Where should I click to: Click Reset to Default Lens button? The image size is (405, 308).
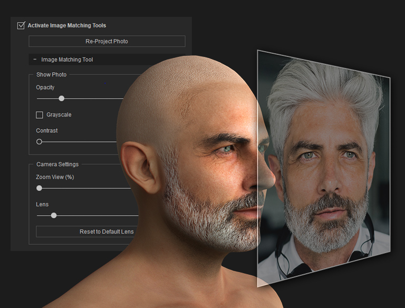pyautogui.click(x=87, y=232)
